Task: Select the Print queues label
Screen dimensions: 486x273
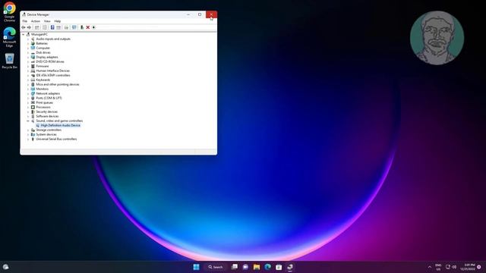Action: tap(44, 102)
